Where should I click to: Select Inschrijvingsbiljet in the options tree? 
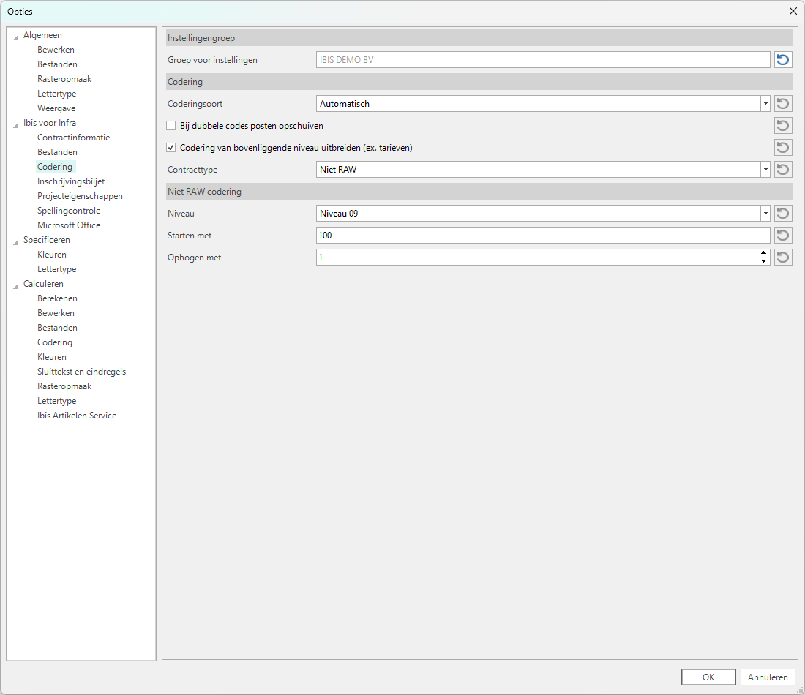tap(71, 181)
